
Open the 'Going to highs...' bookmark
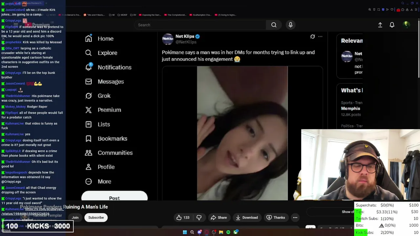[225, 15]
